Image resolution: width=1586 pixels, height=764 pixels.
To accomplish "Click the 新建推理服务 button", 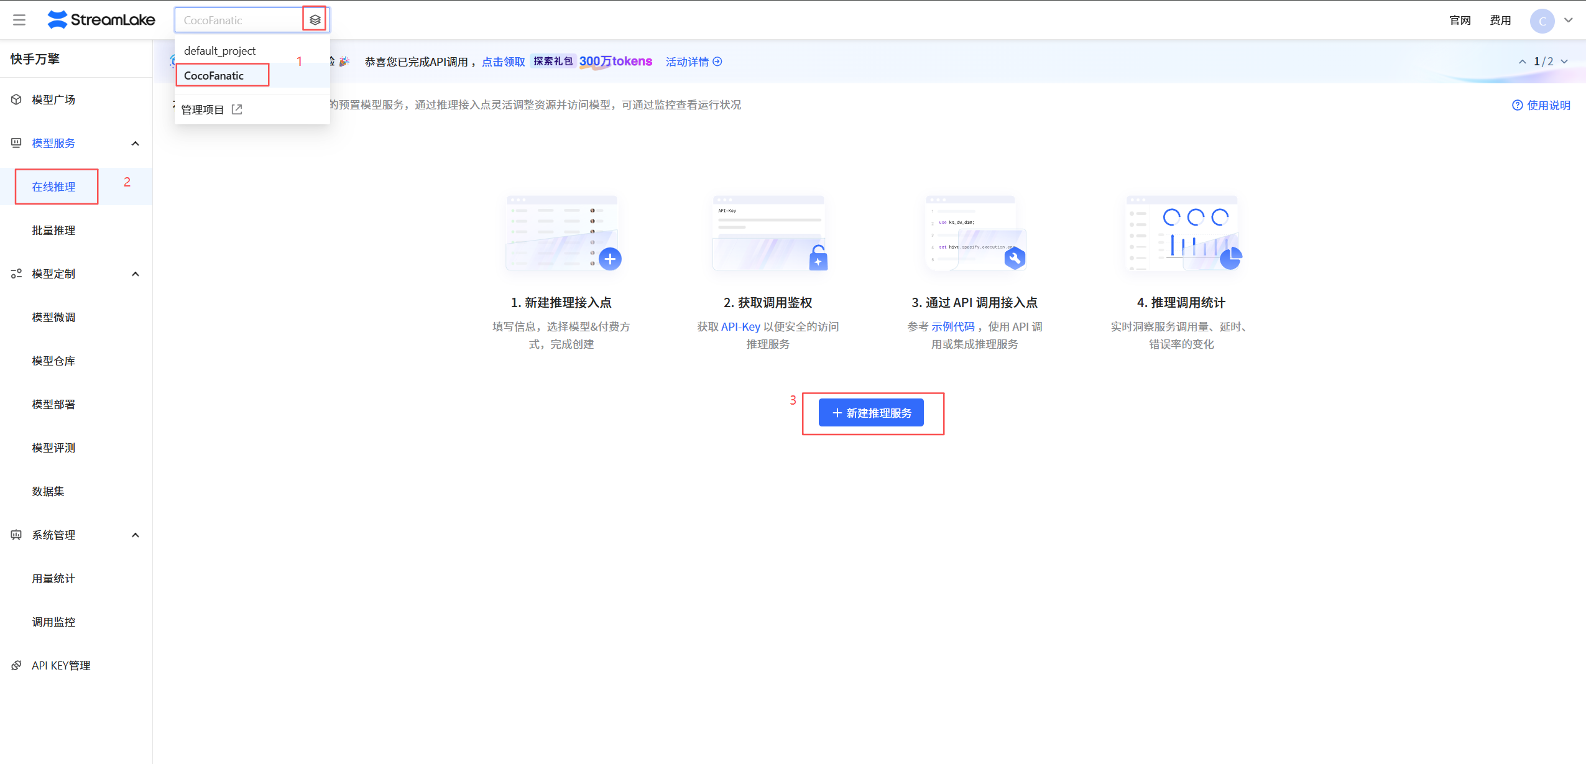I will click(871, 413).
